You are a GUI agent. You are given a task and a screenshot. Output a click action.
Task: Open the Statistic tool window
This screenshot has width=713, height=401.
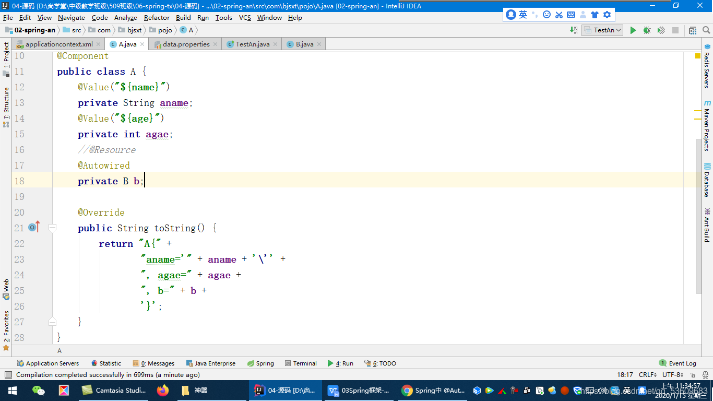106,363
